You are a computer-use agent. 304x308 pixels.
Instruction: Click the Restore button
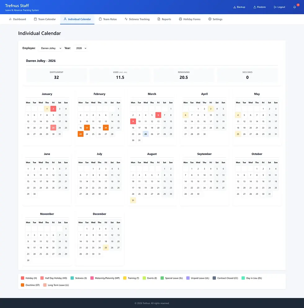point(259,7)
